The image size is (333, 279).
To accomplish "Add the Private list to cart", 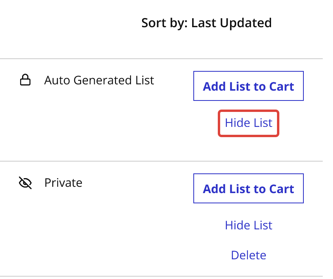I will coord(248,188).
